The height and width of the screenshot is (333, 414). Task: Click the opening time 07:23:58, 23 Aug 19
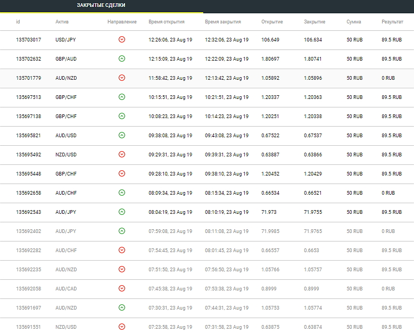tap(170, 327)
